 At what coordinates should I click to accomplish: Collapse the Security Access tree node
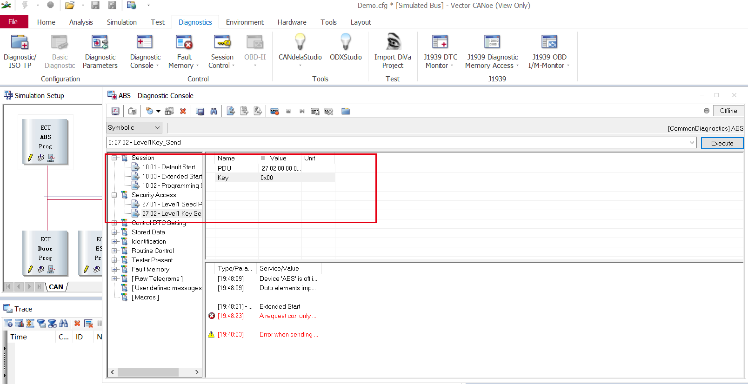(x=114, y=195)
